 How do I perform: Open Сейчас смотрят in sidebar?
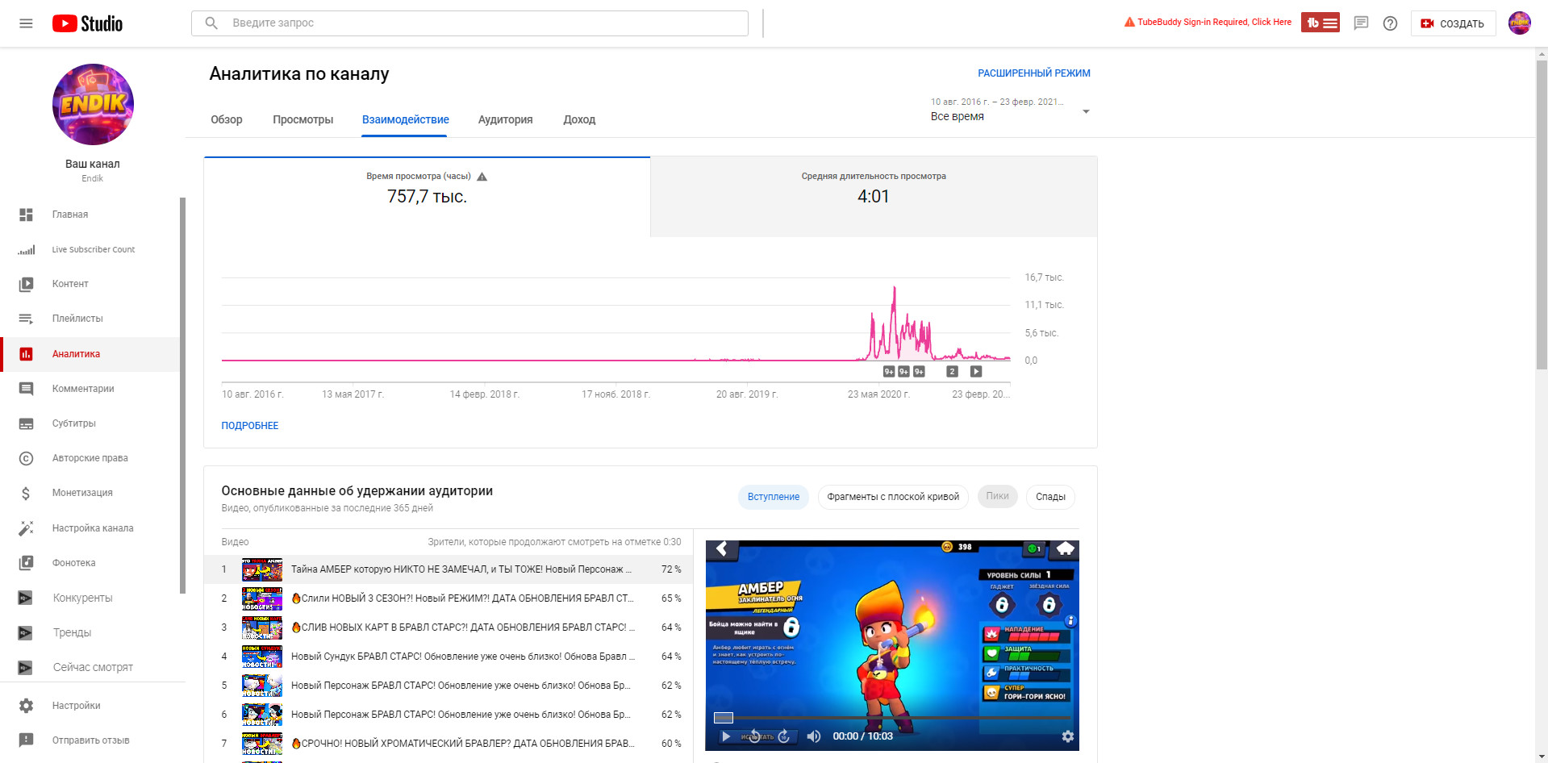[90, 667]
